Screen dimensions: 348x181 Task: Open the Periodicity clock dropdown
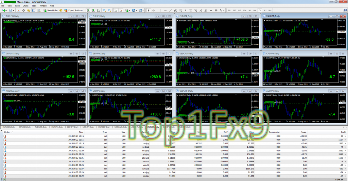[135, 11]
